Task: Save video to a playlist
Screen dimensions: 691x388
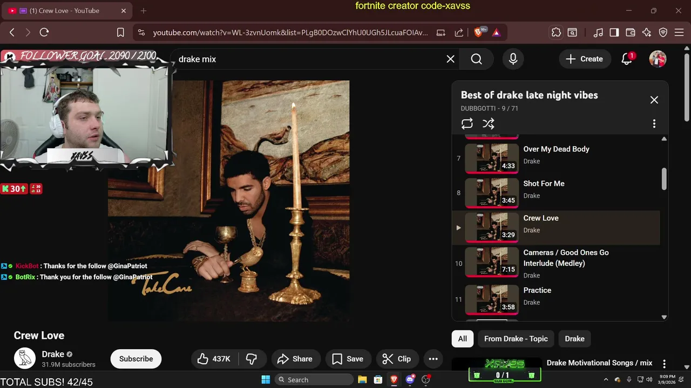Action: click(348, 359)
